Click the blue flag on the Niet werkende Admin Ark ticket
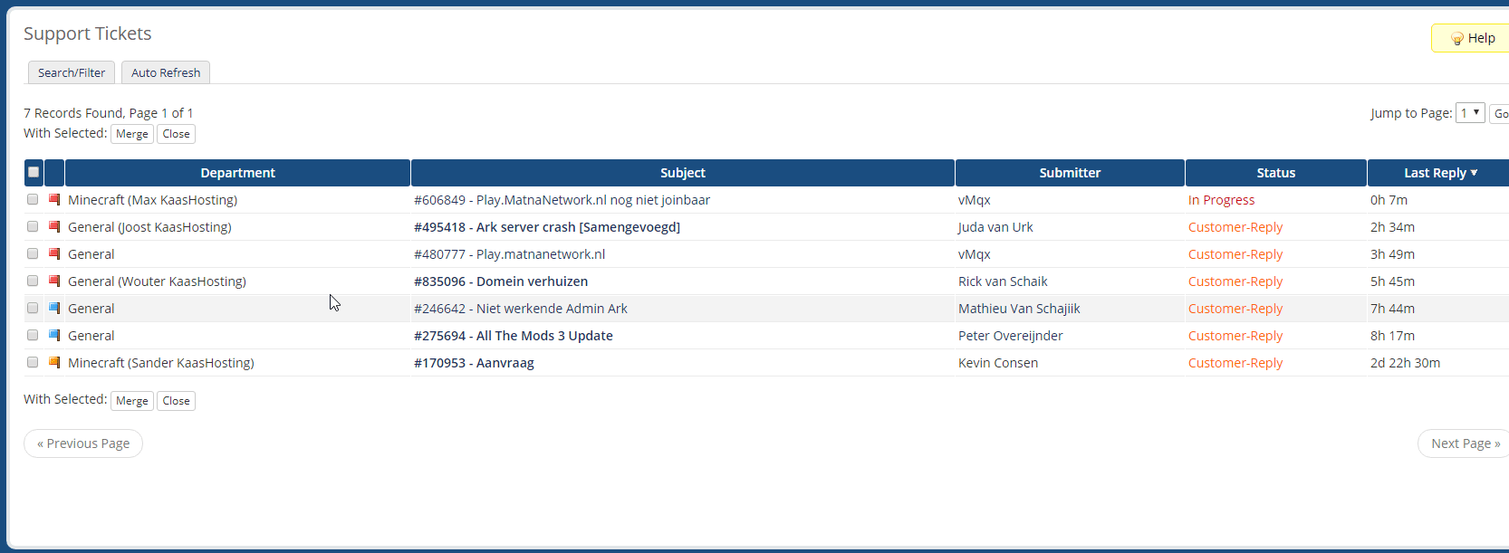Screen dimensions: 1509x553 click(x=54, y=309)
